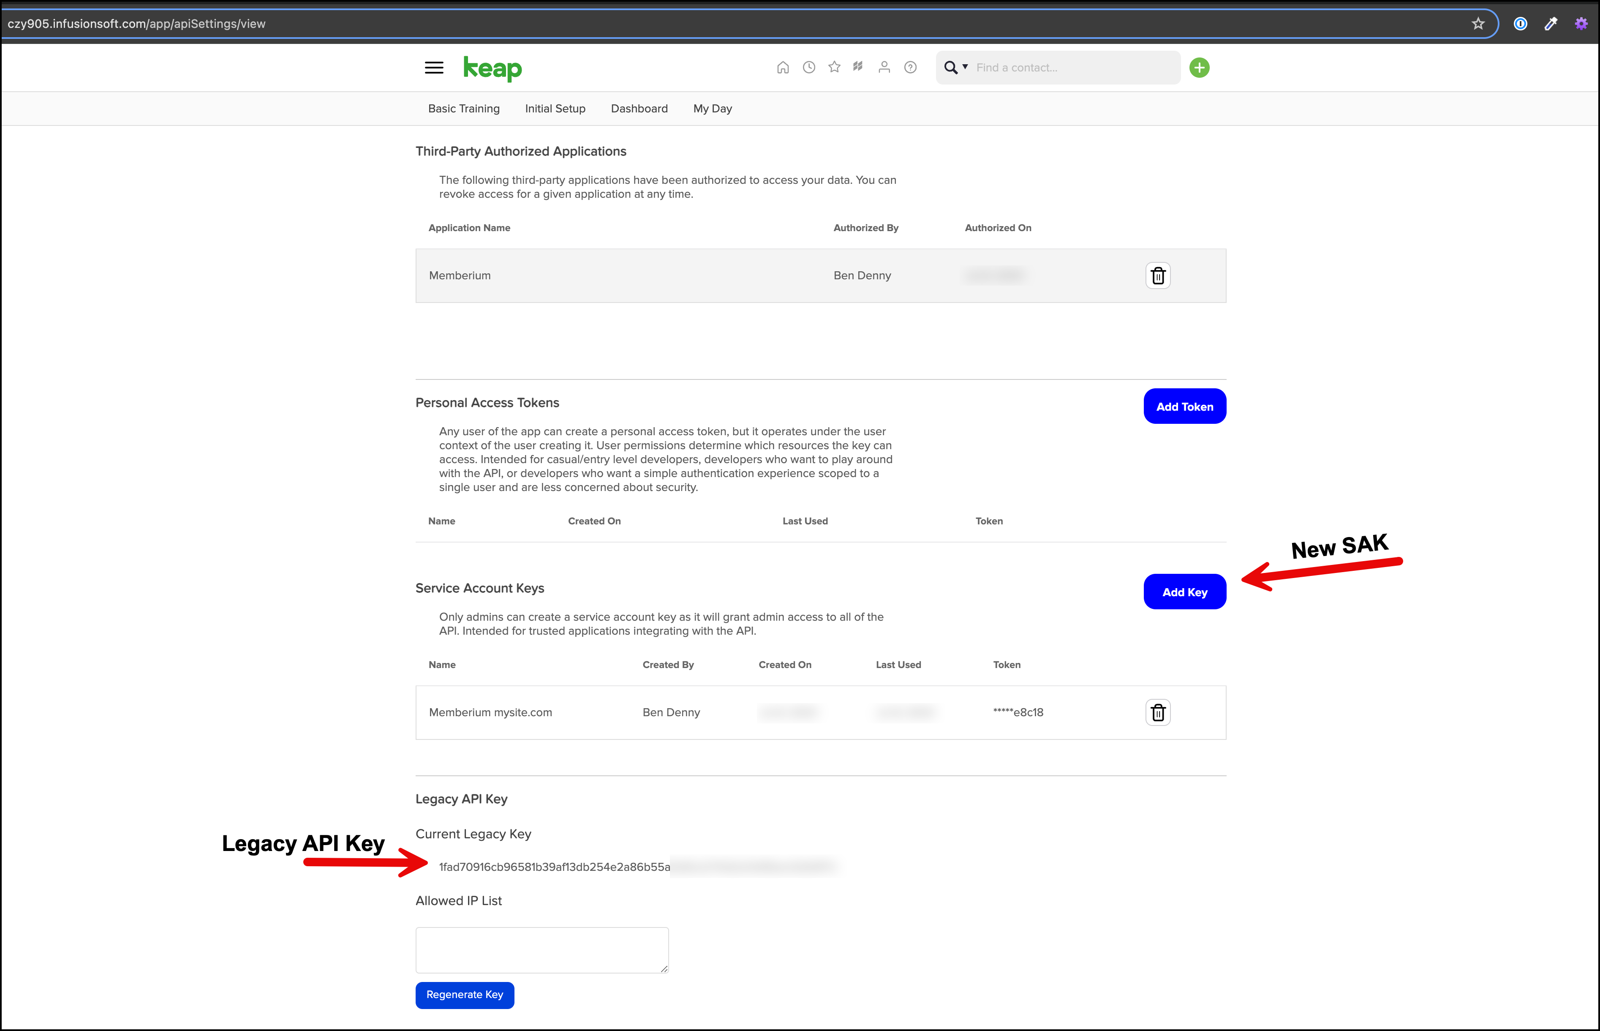Click the Add Key button
The width and height of the screenshot is (1600, 1031).
click(1184, 592)
